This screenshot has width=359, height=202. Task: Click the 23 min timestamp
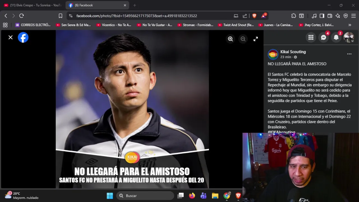click(286, 57)
